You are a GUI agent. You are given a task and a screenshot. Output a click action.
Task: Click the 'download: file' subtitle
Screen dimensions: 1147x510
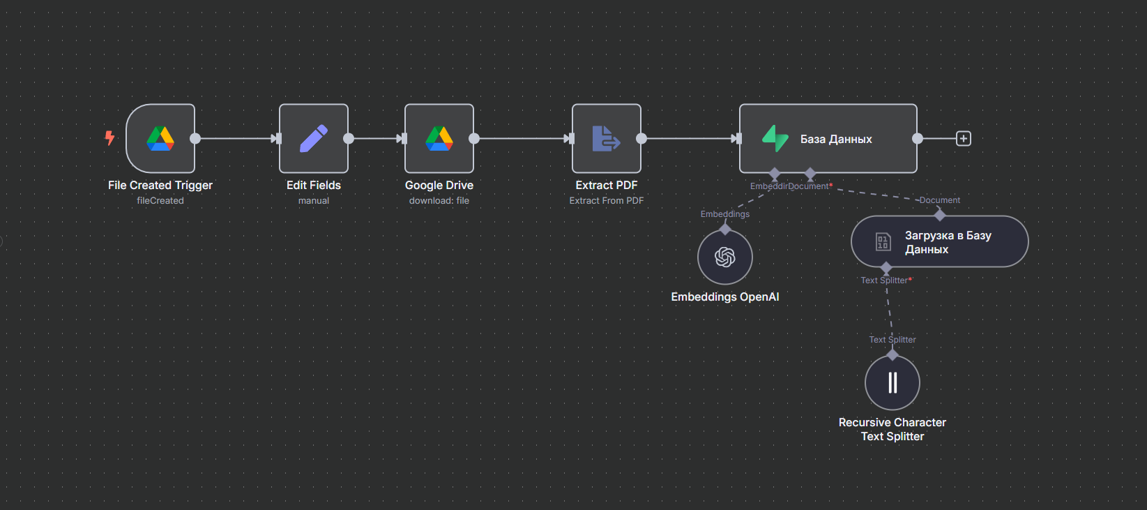click(x=439, y=200)
